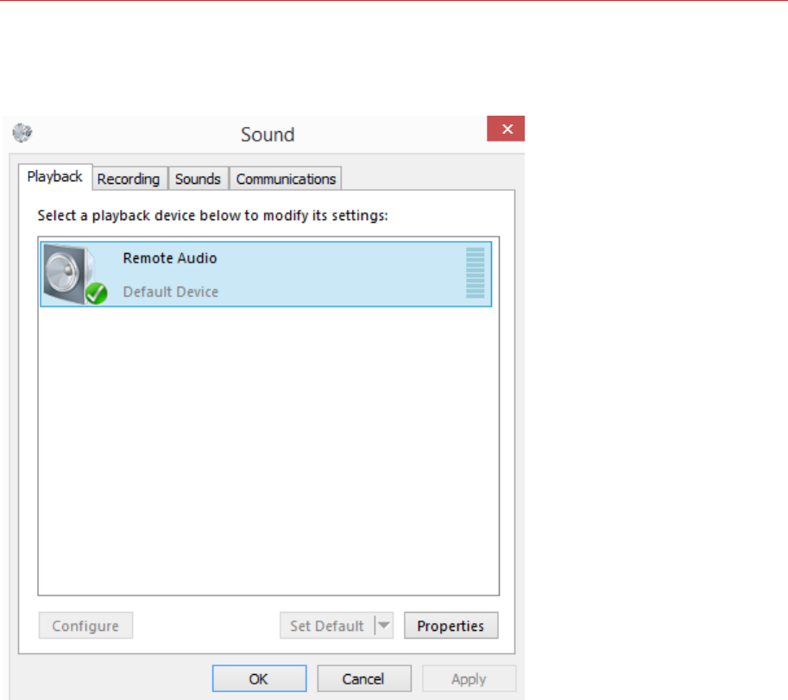
Task: Click the Configure button
Action: (x=86, y=626)
